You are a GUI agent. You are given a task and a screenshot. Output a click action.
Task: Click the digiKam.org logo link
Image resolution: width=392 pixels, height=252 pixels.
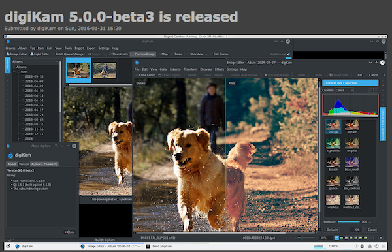pos(280,54)
